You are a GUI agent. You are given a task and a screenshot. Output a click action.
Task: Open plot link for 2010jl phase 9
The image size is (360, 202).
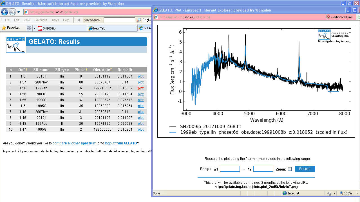point(140,76)
